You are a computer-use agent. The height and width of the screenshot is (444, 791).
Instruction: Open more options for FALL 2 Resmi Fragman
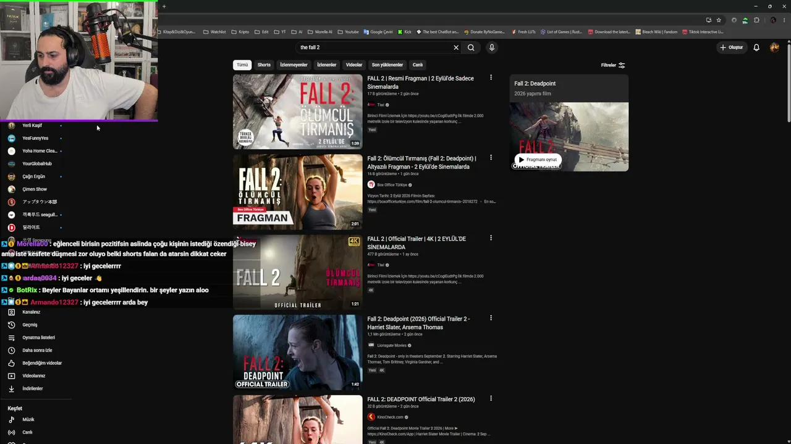pyautogui.click(x=491, y=78)
